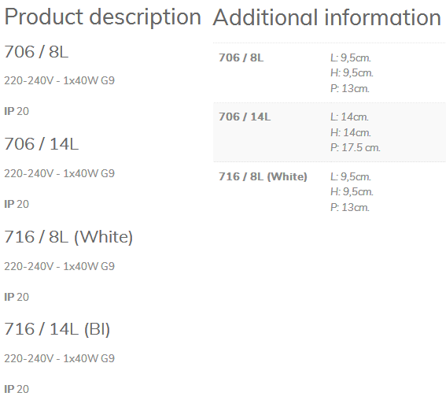Click the P: 17.5 cm. dimension value
The width and height of the screenshot is (446, 400).
pyautogui.click(x=356, y=147)
